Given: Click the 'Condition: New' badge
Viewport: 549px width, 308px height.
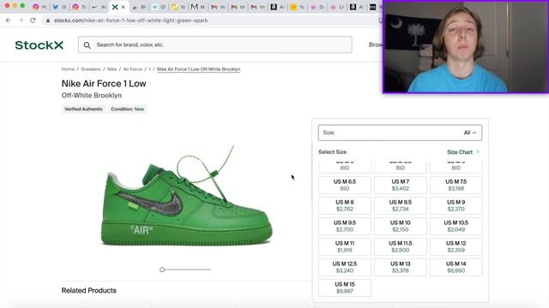Looking at the screenshot, I should 128,109.
